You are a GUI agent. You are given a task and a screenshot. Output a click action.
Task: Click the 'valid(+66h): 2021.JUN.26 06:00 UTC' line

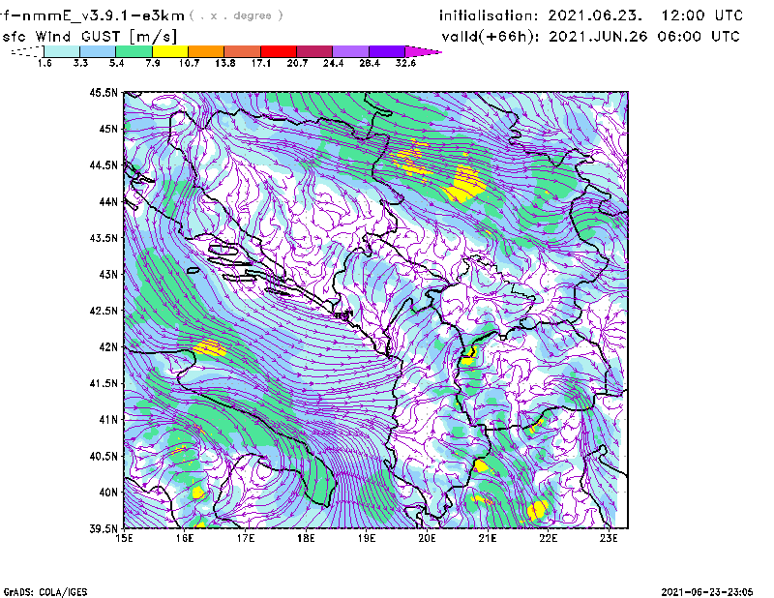[590, 37]
